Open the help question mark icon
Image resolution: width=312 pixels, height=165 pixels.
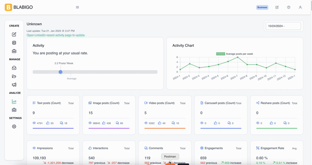pyautogui.click(x=289, y=7)
